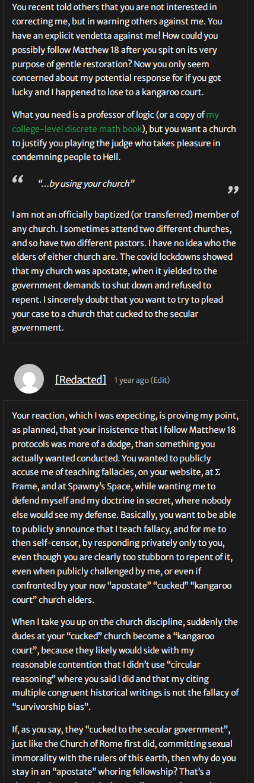The image size is (254, 783).
Task: Click the quoted text "…by using your church"
Action: point(86,184)
